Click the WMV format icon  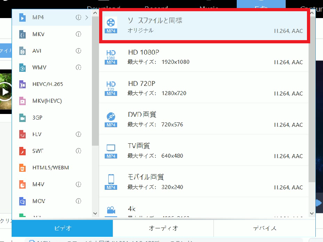coord(22,68)
